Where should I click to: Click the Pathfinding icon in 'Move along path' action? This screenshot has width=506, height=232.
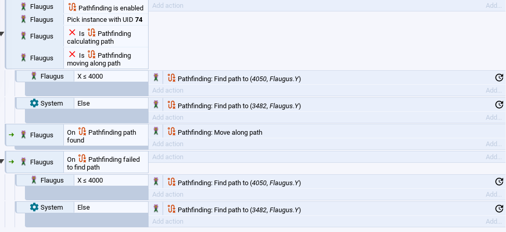coord(172,132)
